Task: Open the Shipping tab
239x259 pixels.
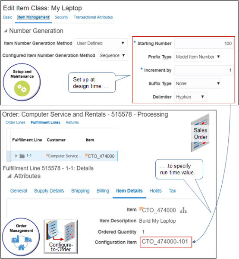Action: coord(80,191)
